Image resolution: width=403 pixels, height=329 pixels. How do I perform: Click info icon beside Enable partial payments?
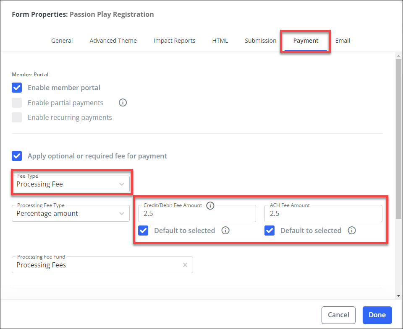click(x=123, y=103)
